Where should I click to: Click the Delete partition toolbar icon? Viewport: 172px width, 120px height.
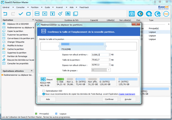45,14
